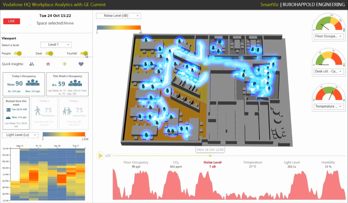Click 'BUROHAPPOLD ENGINEERING' header text
This screenshot has height=203, width=348.
314,5
